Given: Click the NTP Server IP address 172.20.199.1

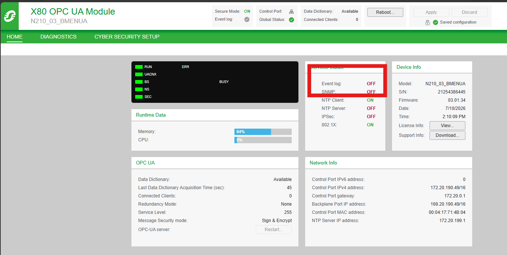Looking at the screenshot, I should (452, 221).
